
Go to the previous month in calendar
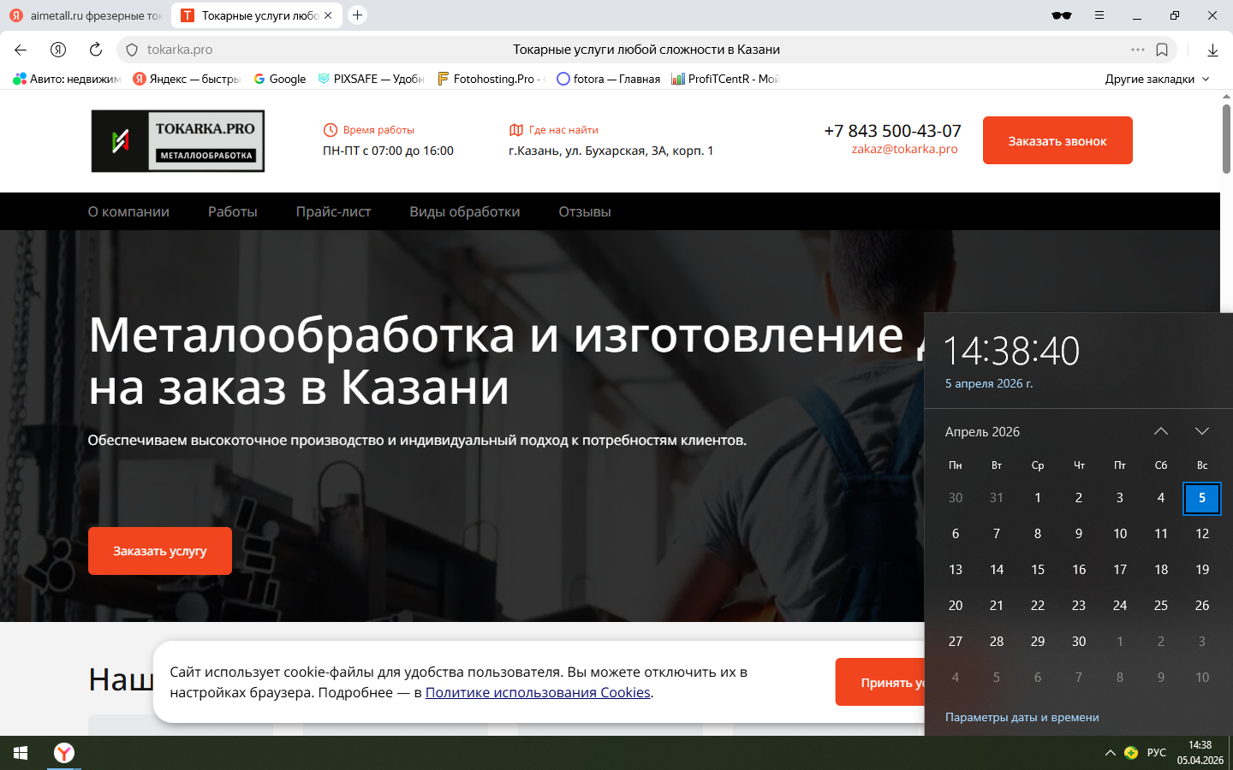click(x=1161, y=431)
